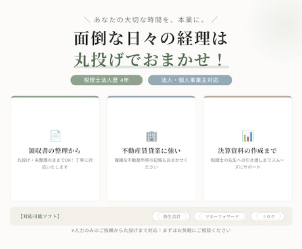Click the 【対応可能ソフト】 label
The image size is (302, 249).
pos(40,216)
